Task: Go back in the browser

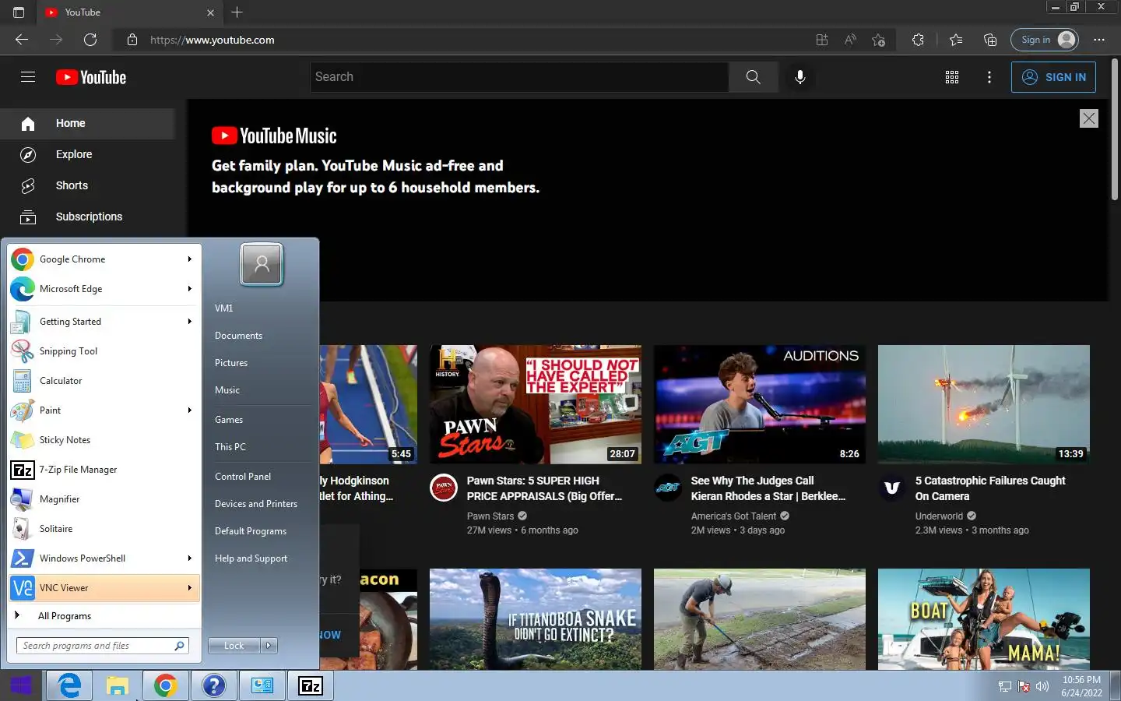Action: coord(22,40)
